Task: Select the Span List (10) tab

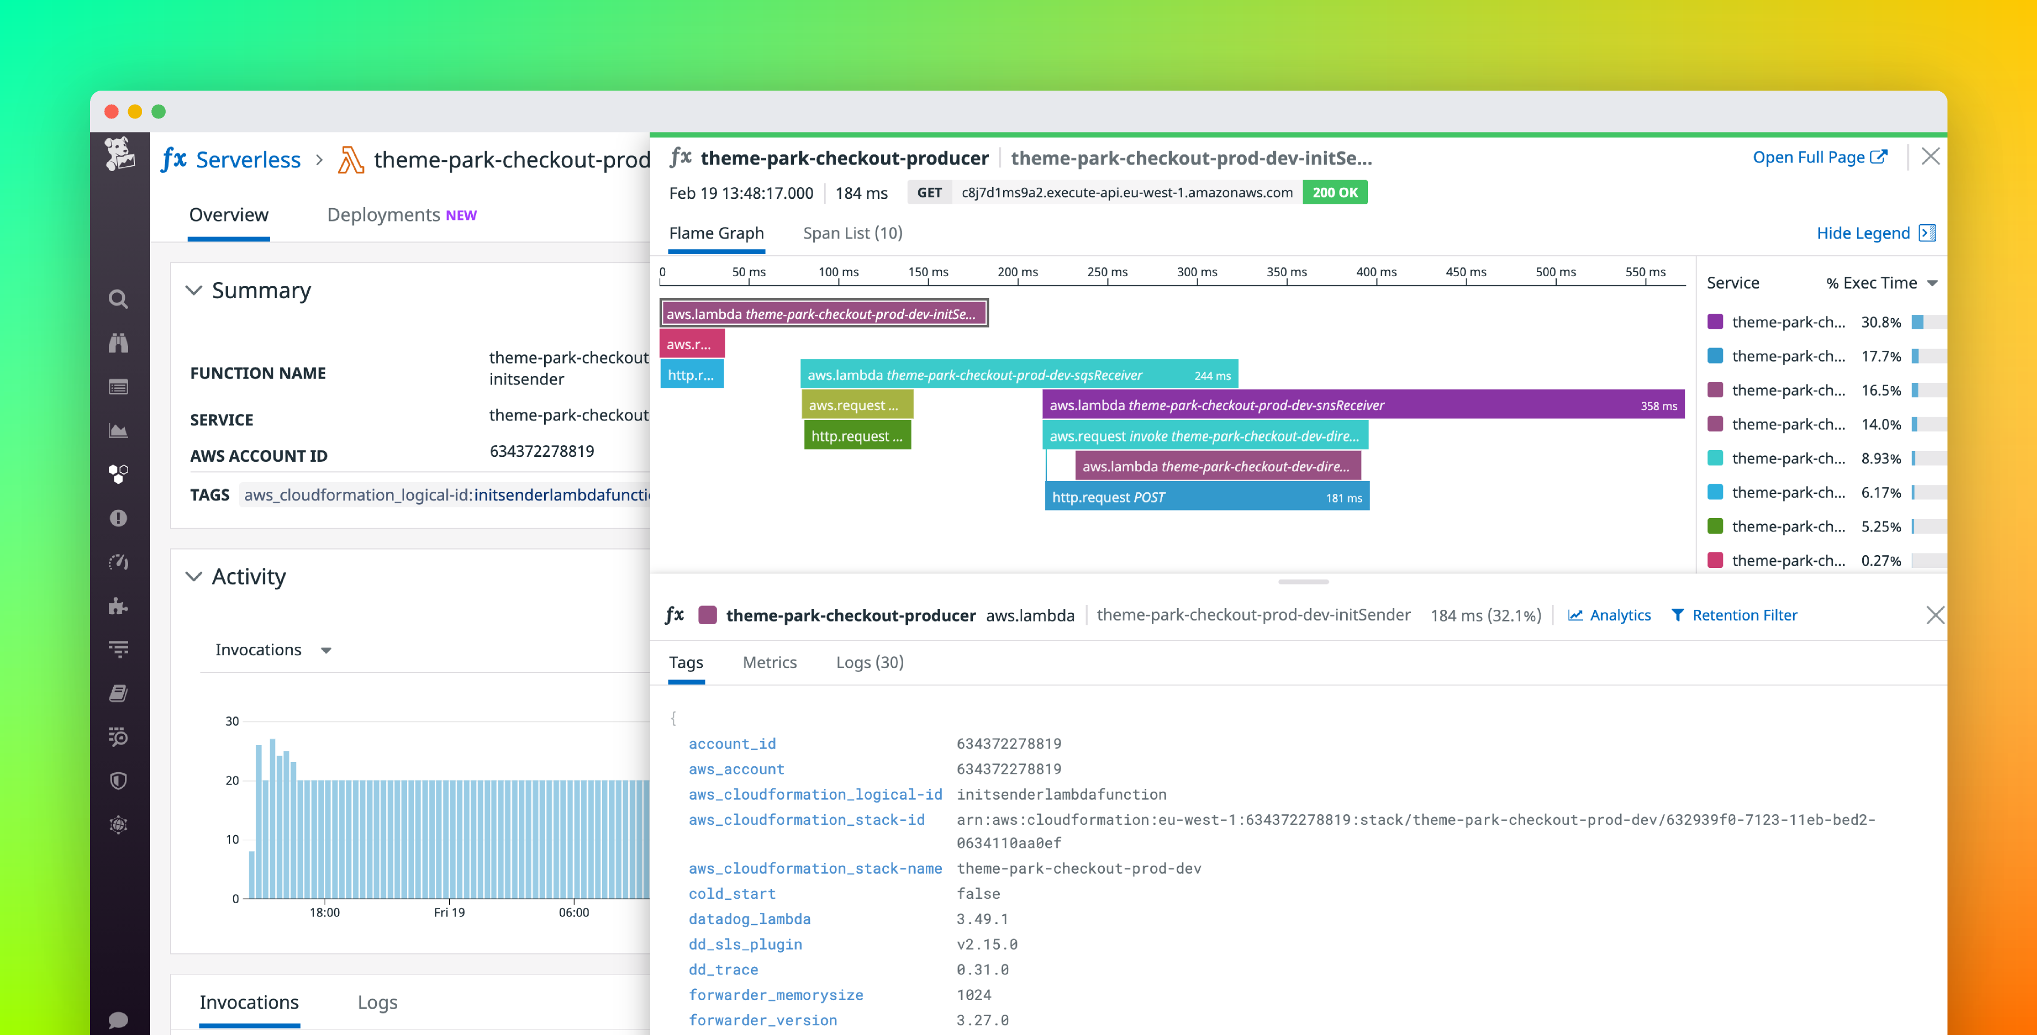Action: (852, 233)
